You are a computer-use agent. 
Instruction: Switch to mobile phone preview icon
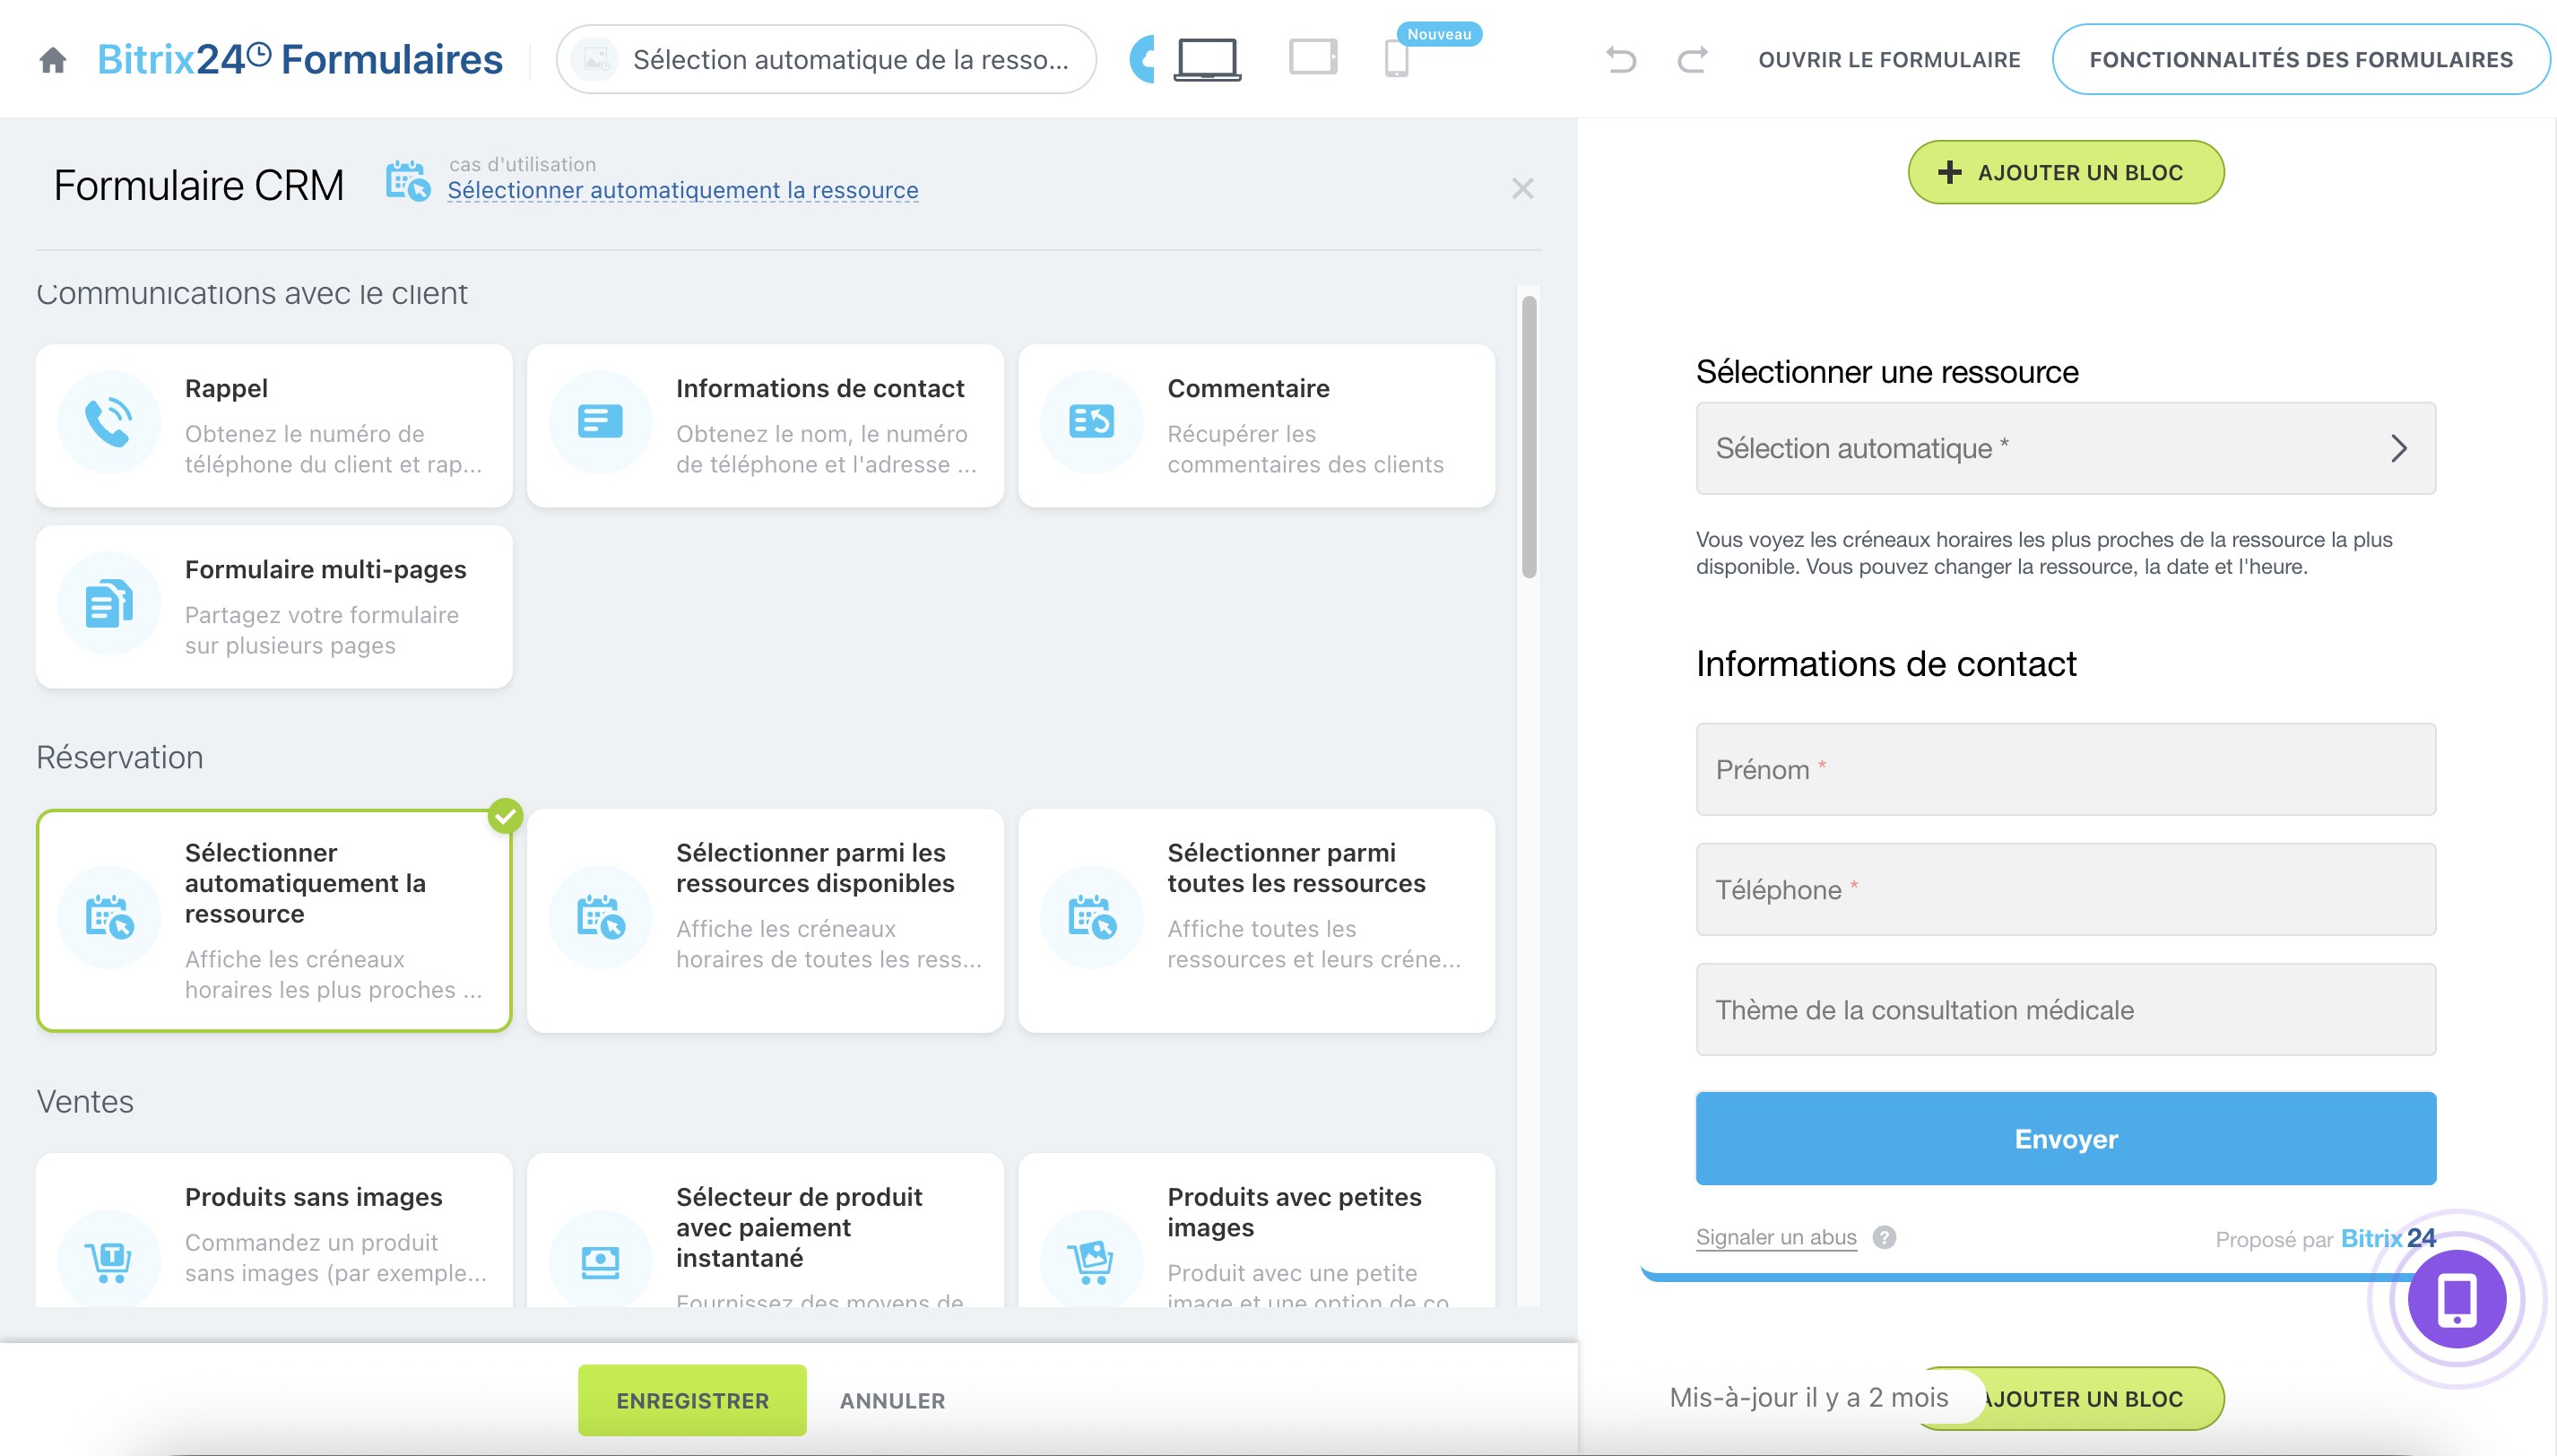coord(1396,60)
